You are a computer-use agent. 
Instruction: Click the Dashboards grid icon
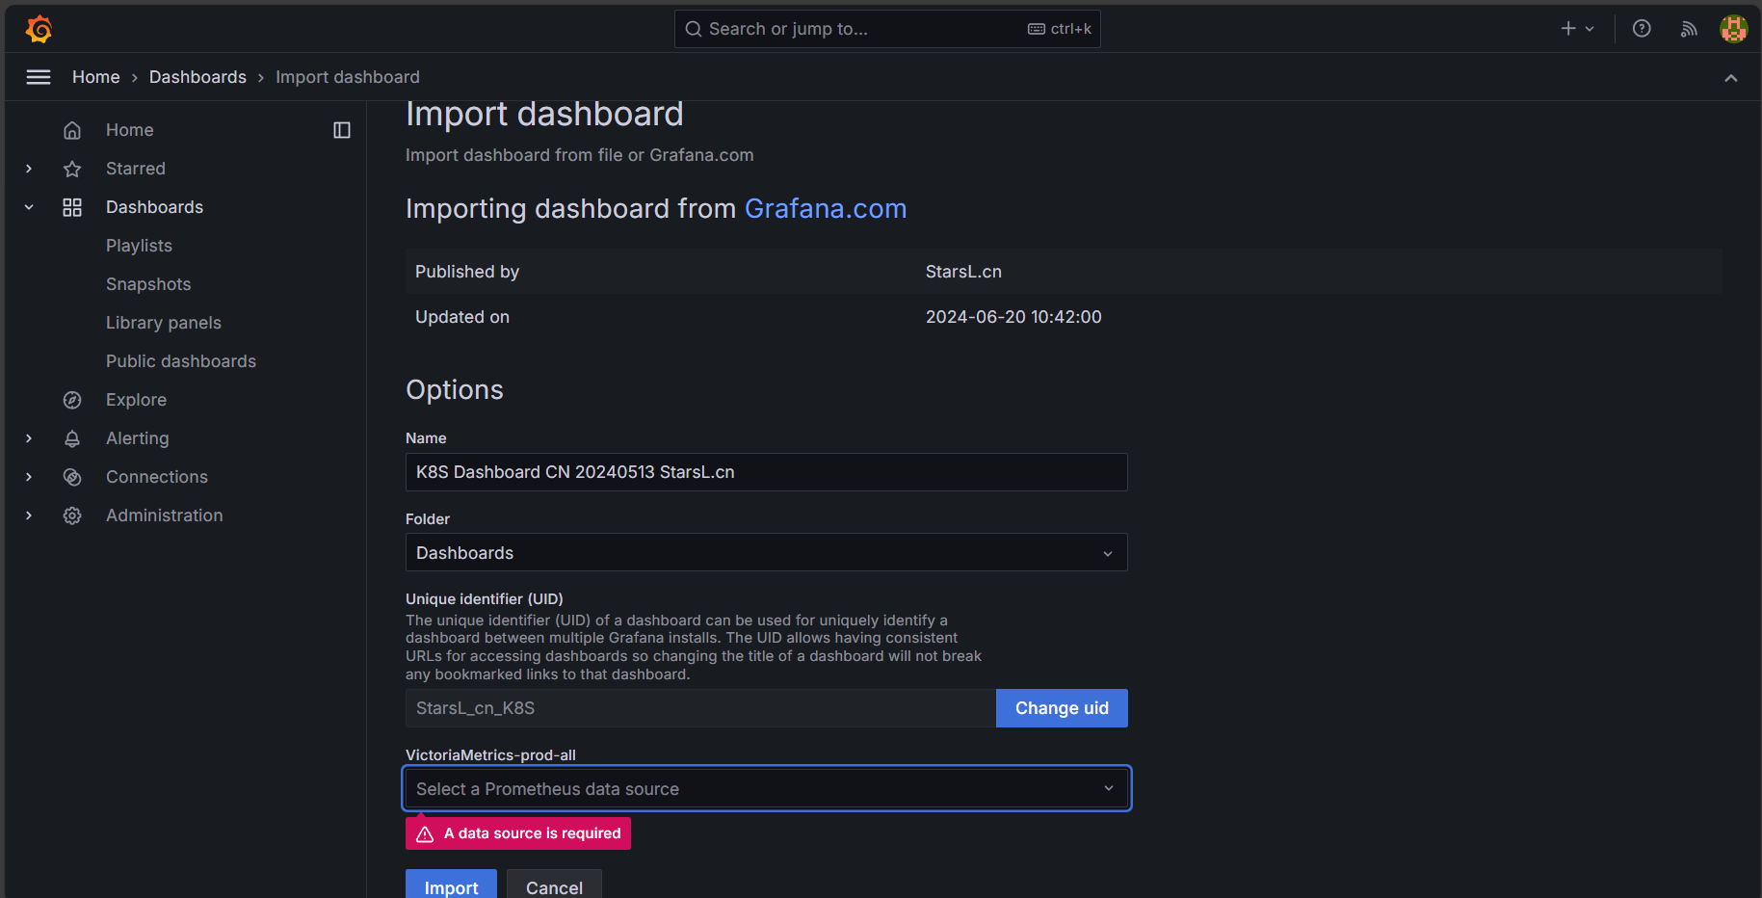[x=72, y=207]
